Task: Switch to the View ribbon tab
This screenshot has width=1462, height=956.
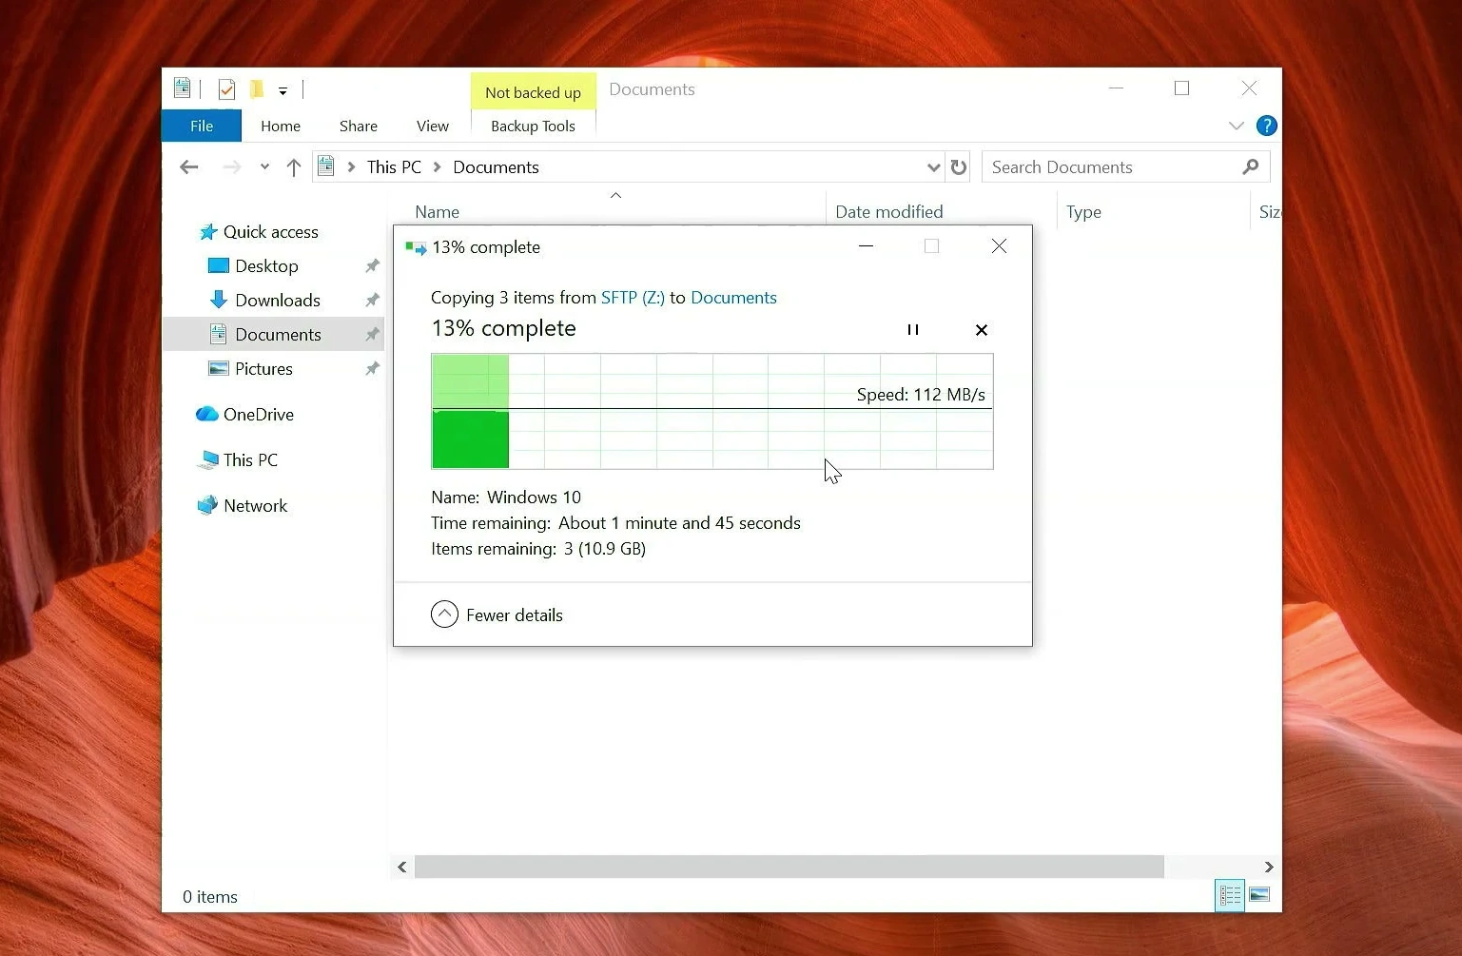Action: point(433,126)
